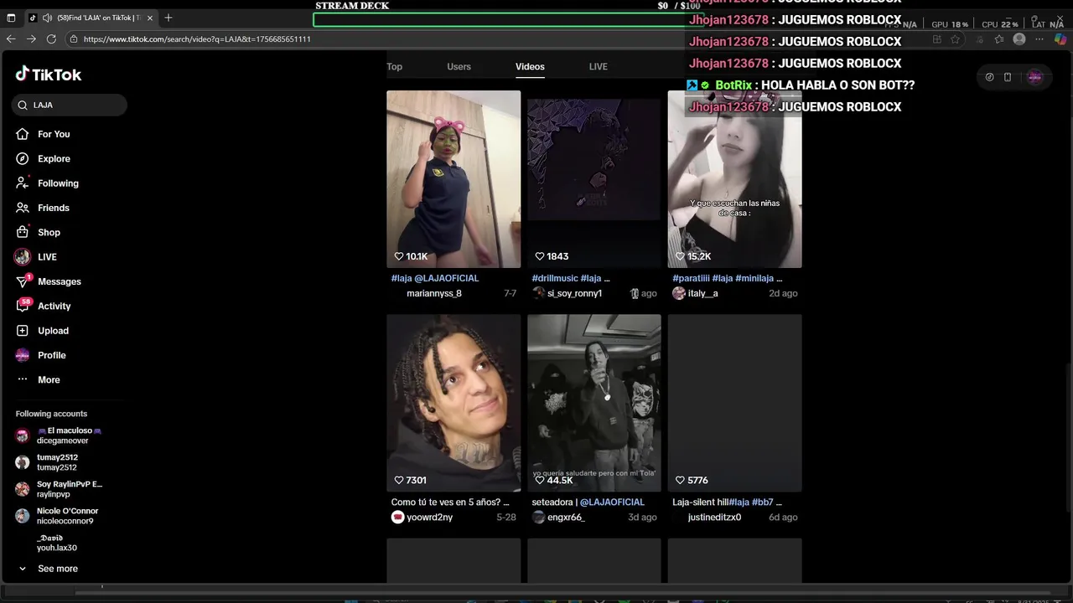Open the Explore compass icon
This screenshot has width=1073, height=603.
point(23,158)
